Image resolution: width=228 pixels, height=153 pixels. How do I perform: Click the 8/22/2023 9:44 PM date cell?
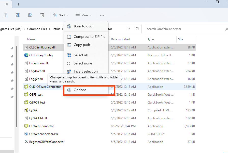[x=123, y=126]
